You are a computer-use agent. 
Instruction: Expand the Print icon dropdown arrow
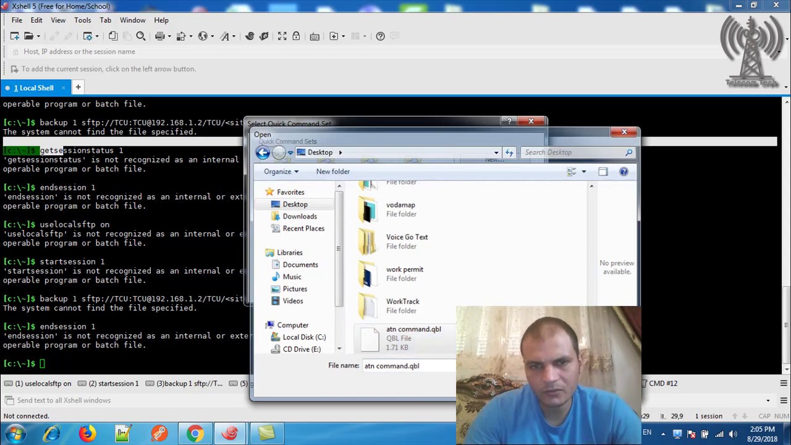point(168,36)
